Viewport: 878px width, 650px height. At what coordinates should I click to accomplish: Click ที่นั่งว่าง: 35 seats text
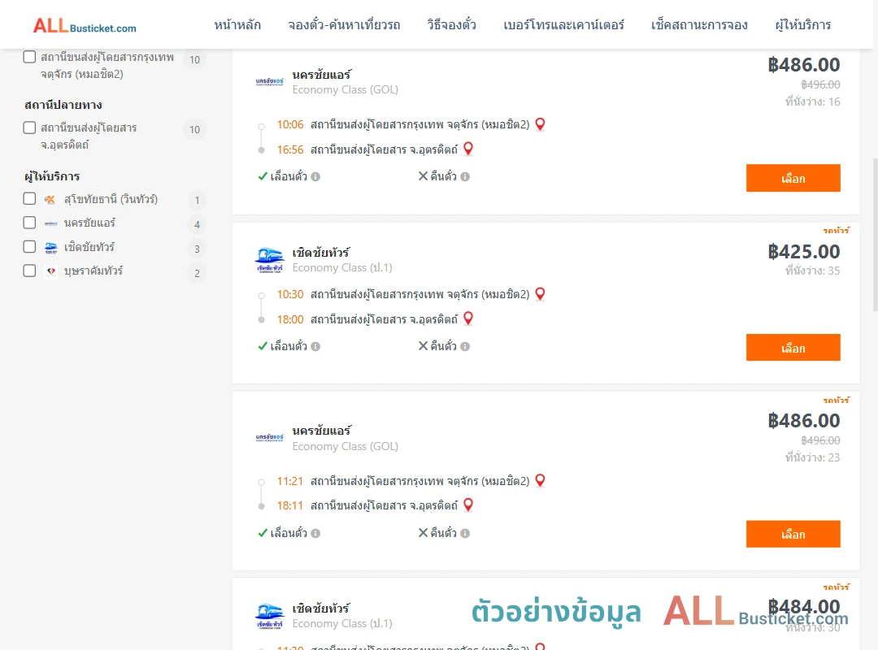812,271
